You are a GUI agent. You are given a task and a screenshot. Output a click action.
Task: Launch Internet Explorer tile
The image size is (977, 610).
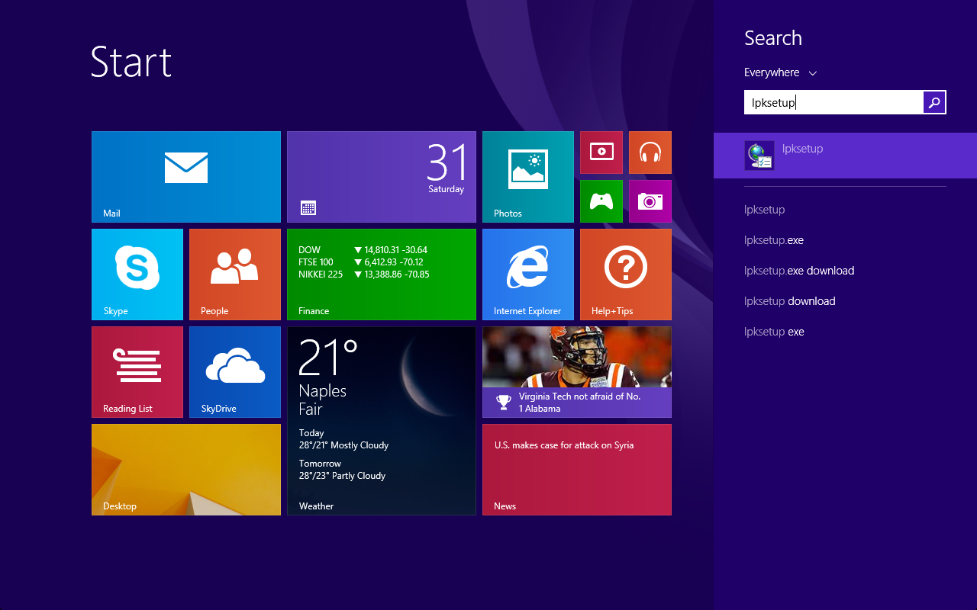pyautogui.click(x=528, y=274)
